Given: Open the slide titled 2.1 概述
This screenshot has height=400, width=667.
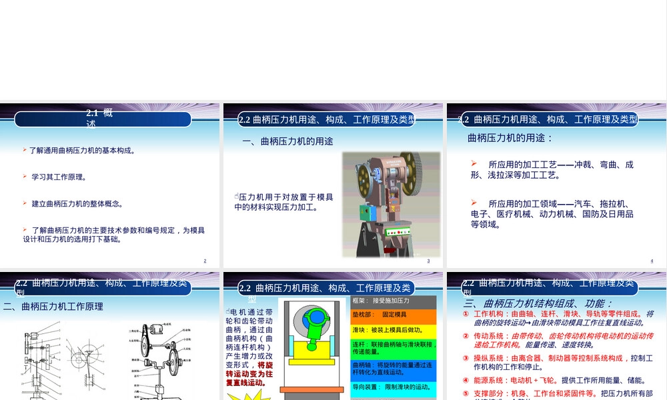Looking at the screenshot, I should (110, 185).
